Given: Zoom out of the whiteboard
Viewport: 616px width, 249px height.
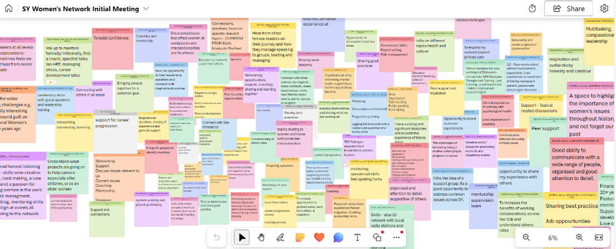Looking at the screenshot, I should tap(526, 238).
